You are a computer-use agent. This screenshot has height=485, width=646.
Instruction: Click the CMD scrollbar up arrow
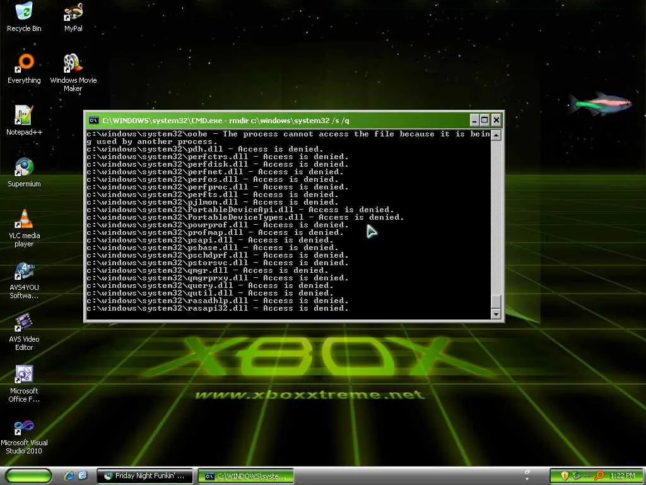[496, 135]
